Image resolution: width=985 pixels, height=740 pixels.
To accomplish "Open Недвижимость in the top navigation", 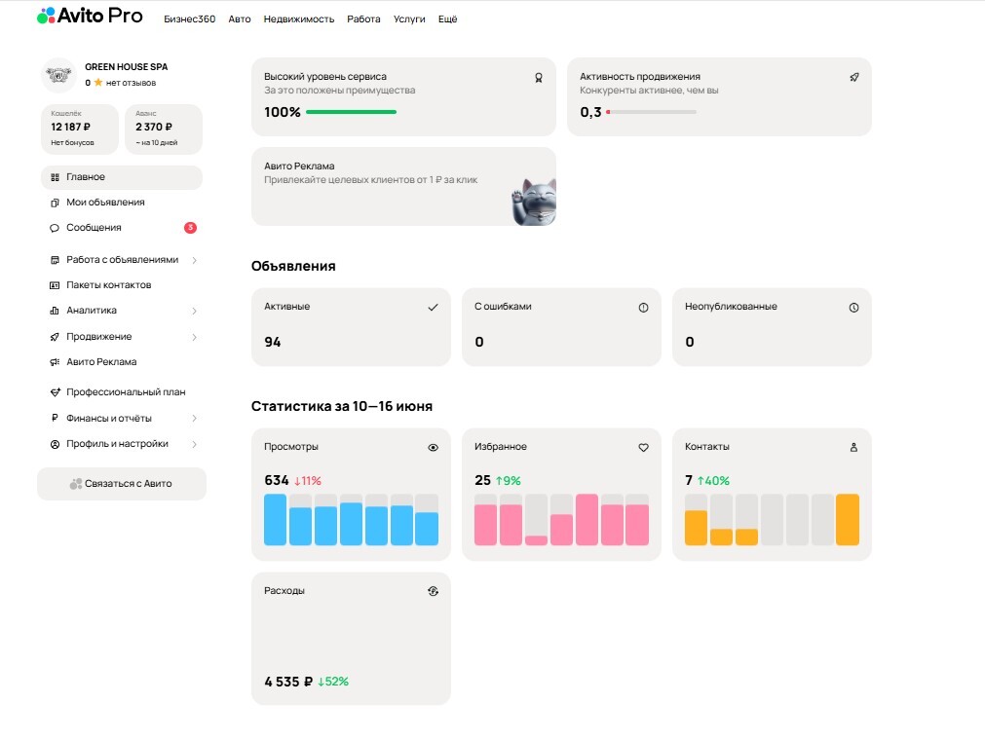I will click(299, 19).
